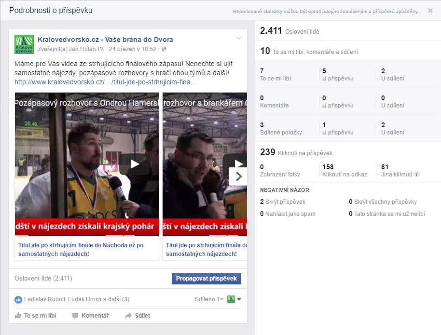This screenshot has width=441, height=335.
Task: Play the first video with Ondra Hamersky
Action: 135,164
